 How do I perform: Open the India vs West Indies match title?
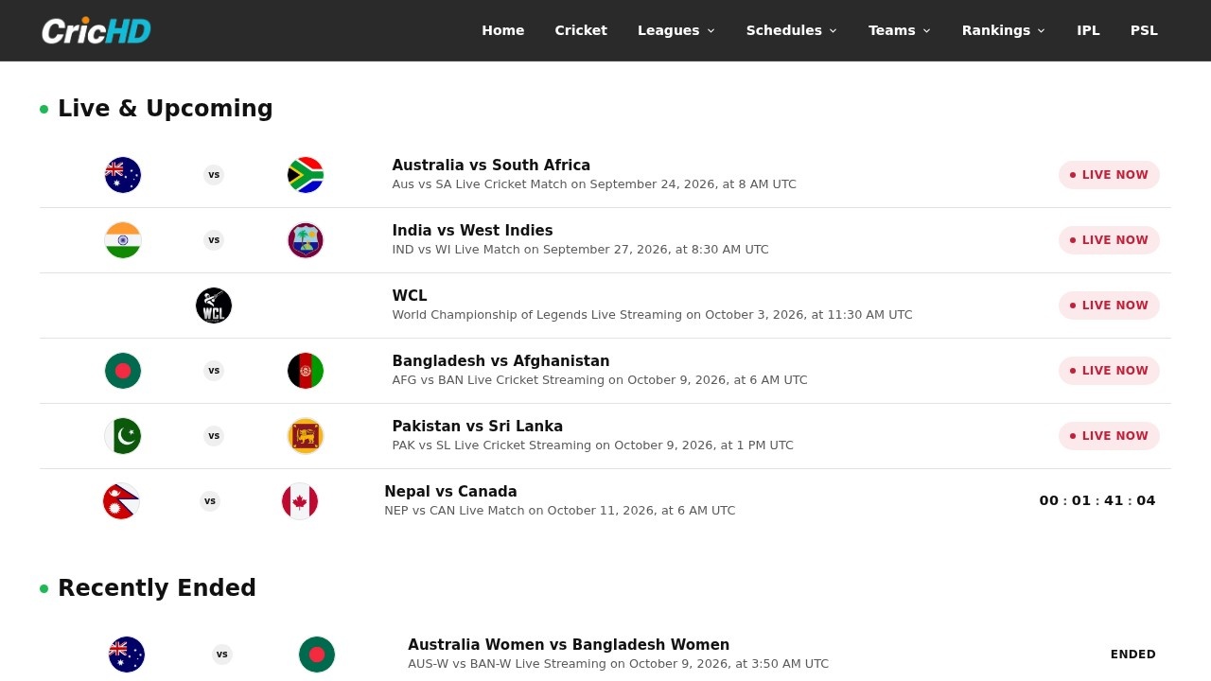pyautogui.click(x=472, y=231)
